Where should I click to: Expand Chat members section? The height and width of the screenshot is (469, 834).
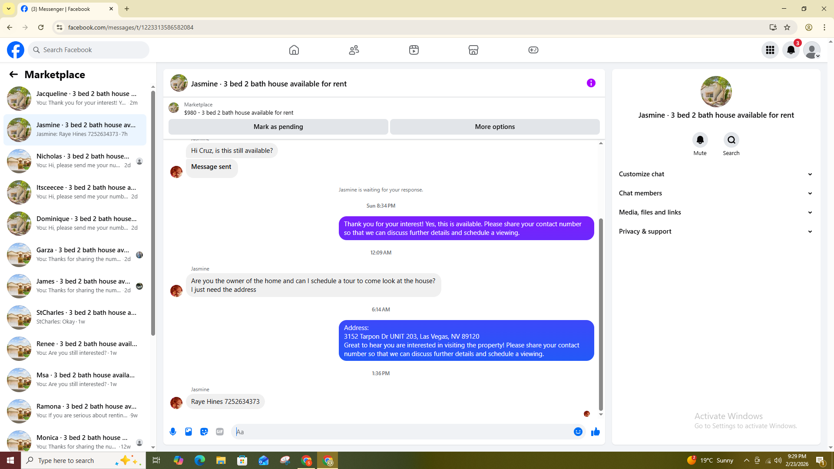715,193
